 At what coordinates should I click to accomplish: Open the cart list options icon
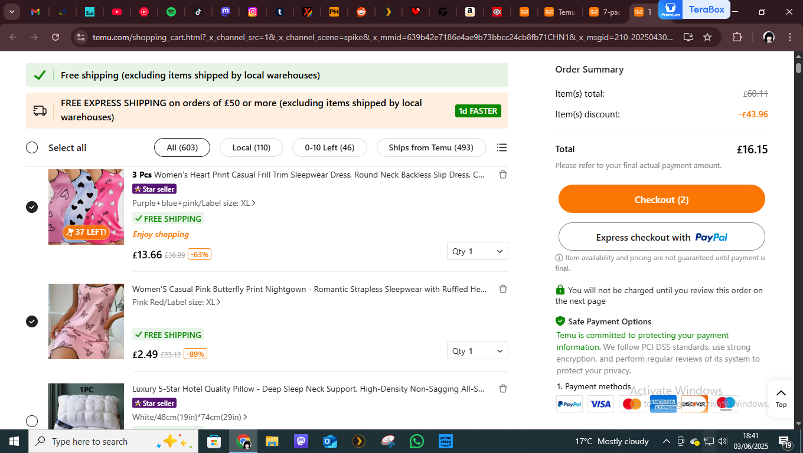pyautogui.click(x=502, y=147)
